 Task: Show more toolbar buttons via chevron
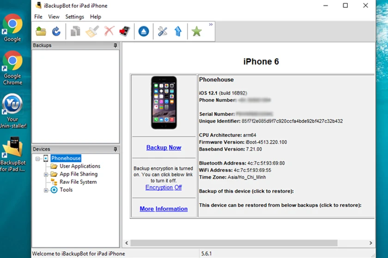(x=211, y=24)
